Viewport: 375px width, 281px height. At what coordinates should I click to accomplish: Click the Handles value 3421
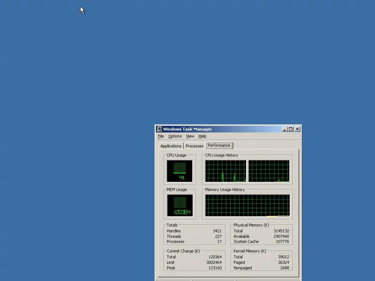coord(217,231)
